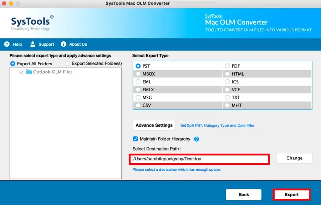This screenshot has height=205, width=321.
Task: Select Export Selected Folder(s) radio button
Action: pyautogui.click(x=67, y=63)
